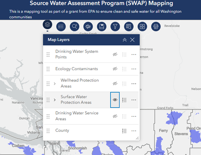Click the Grand Forks label on map

coord(165,108)
